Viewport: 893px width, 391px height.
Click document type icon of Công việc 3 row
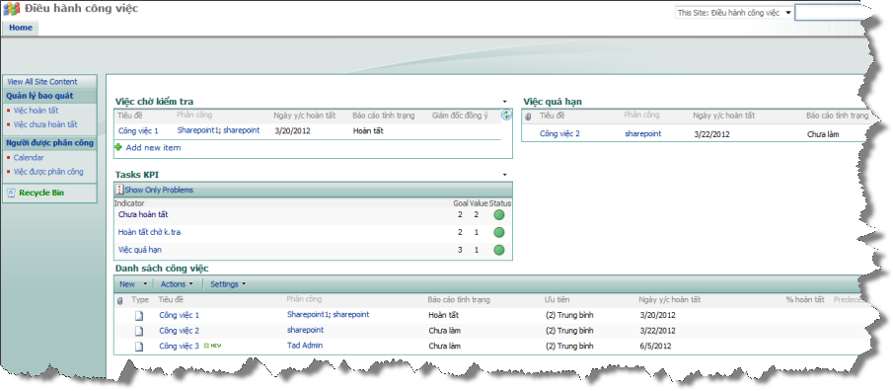[139, 346]
